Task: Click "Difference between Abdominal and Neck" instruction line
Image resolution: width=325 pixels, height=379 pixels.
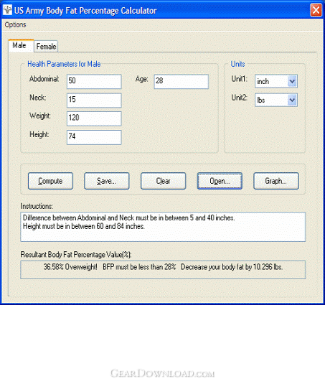Action: coord(128,217)
